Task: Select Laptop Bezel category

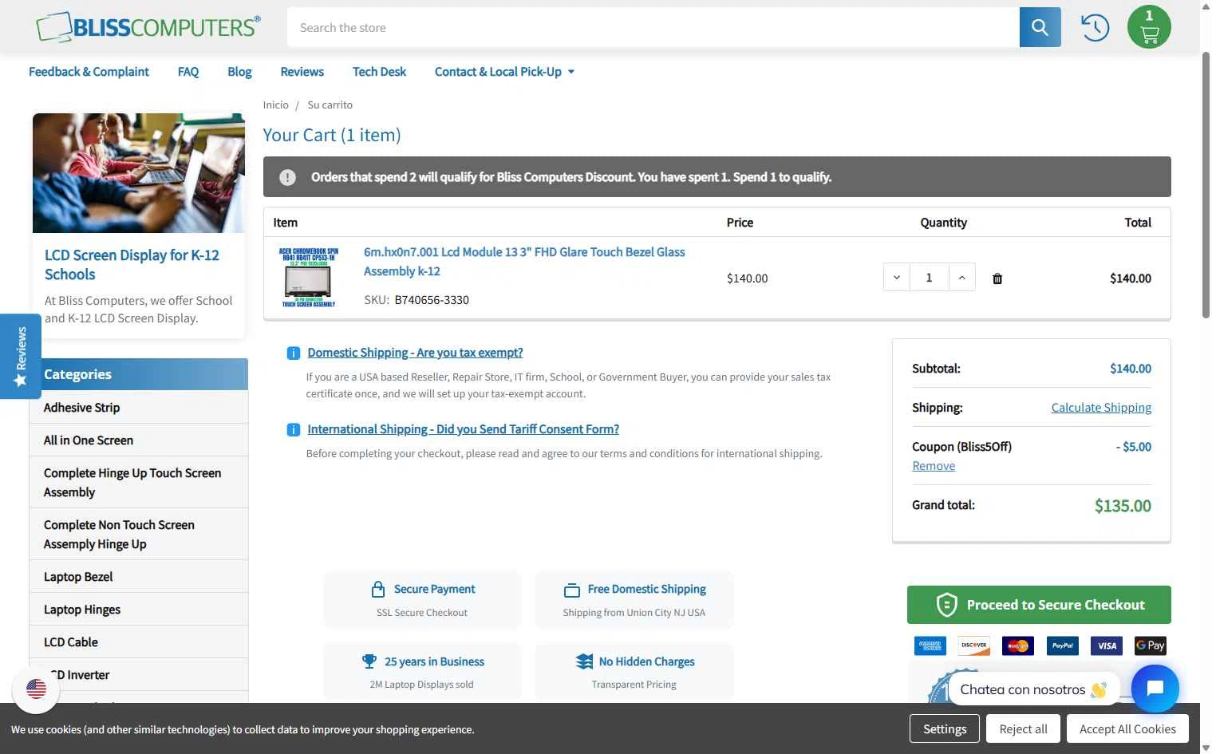Action: (139, 577)
